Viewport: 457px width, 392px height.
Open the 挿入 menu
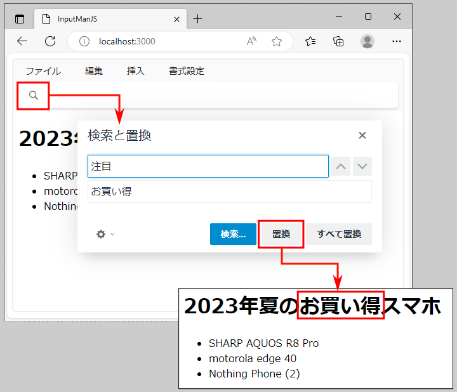coord(136,71)
